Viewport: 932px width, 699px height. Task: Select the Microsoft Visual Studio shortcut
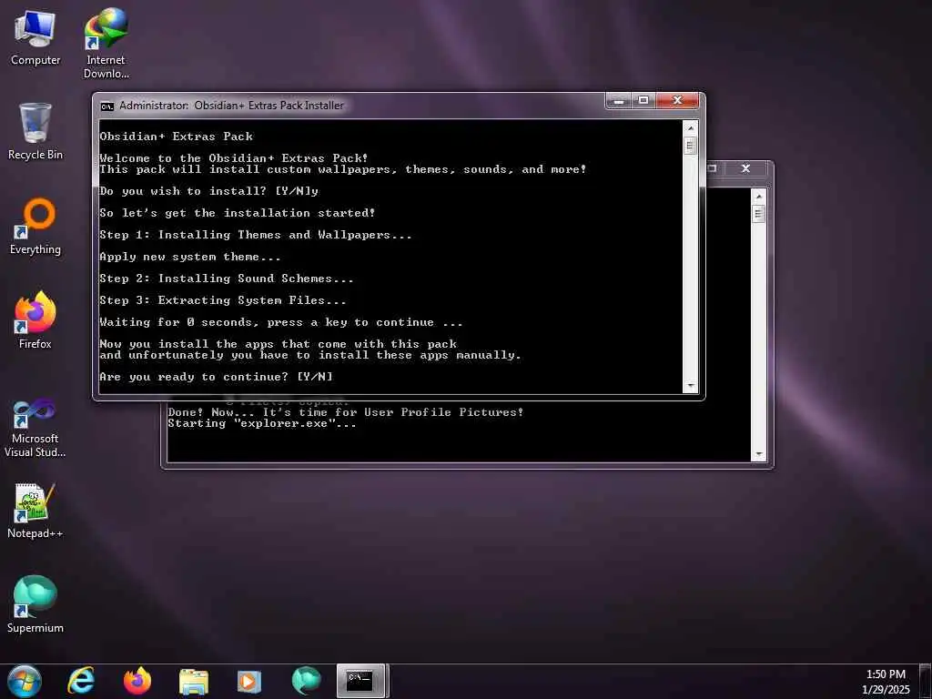coord(35,428)
